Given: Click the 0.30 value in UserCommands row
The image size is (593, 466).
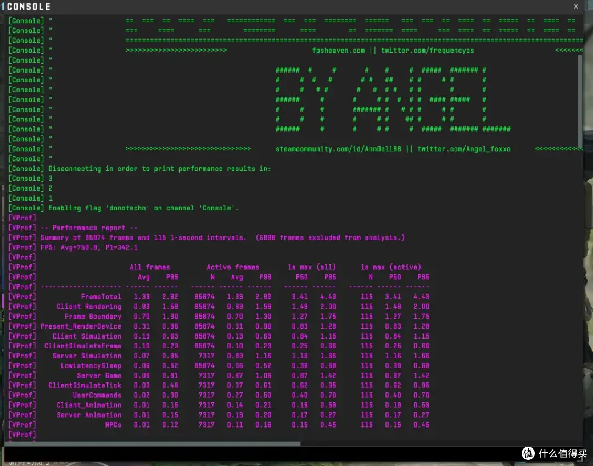Looking at the screenshot, I should [x=170, y=395].
